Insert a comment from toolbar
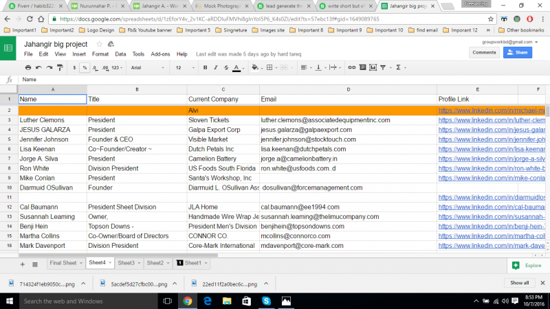Screen dimensions: 550x309 pos(362,67)
